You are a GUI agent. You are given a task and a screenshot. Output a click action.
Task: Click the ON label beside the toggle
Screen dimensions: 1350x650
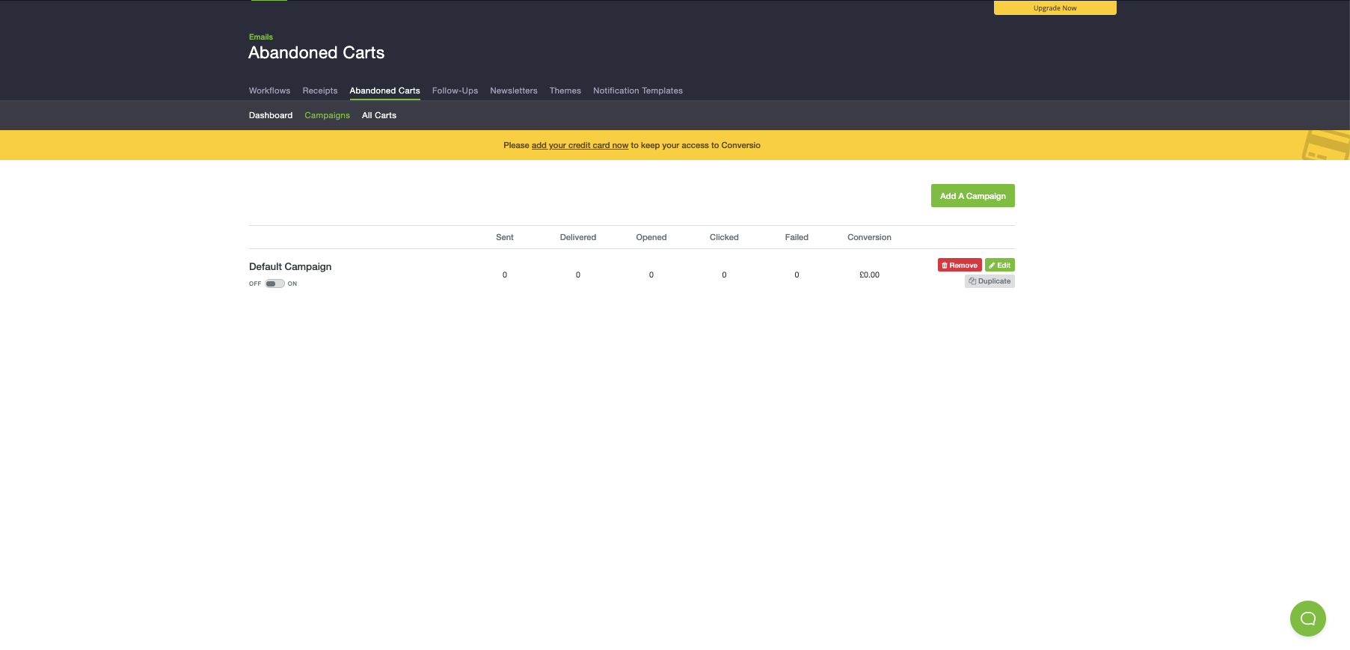pos(292,283)
